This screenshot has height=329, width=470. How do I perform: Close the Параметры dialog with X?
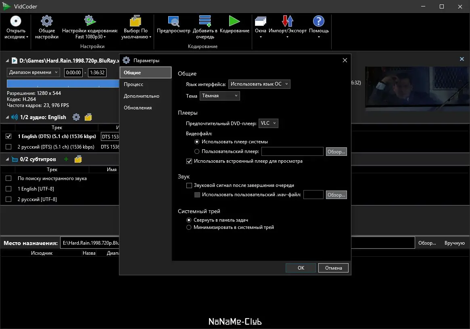[345, 60]
